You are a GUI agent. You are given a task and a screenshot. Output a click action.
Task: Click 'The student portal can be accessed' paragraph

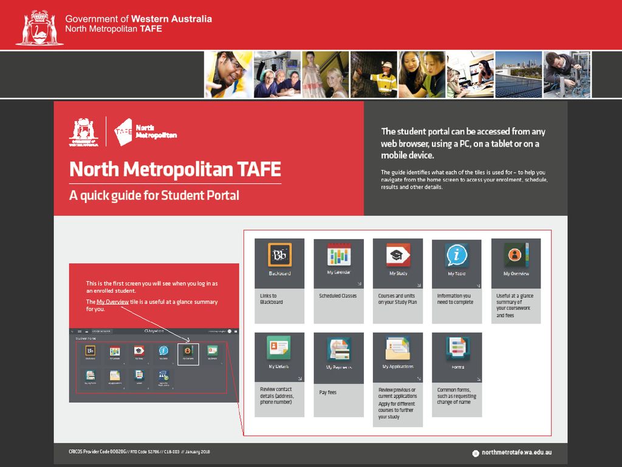[463, 143]
